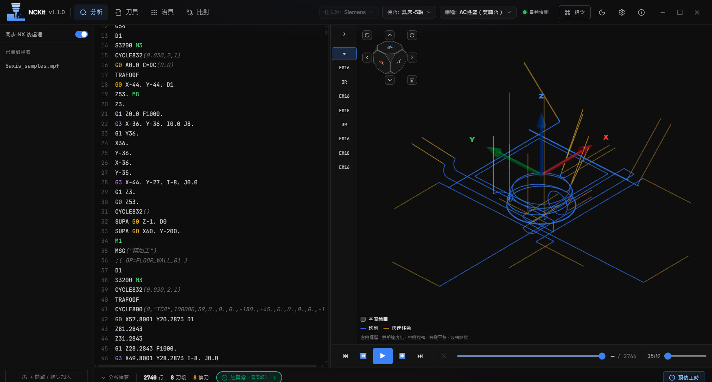
Task: Select the third EM16 tool segment
Action: point(344,139)
